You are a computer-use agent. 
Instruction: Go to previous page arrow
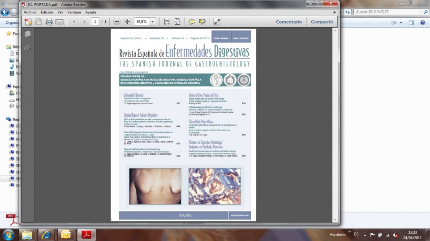click(x=74, y=21)
